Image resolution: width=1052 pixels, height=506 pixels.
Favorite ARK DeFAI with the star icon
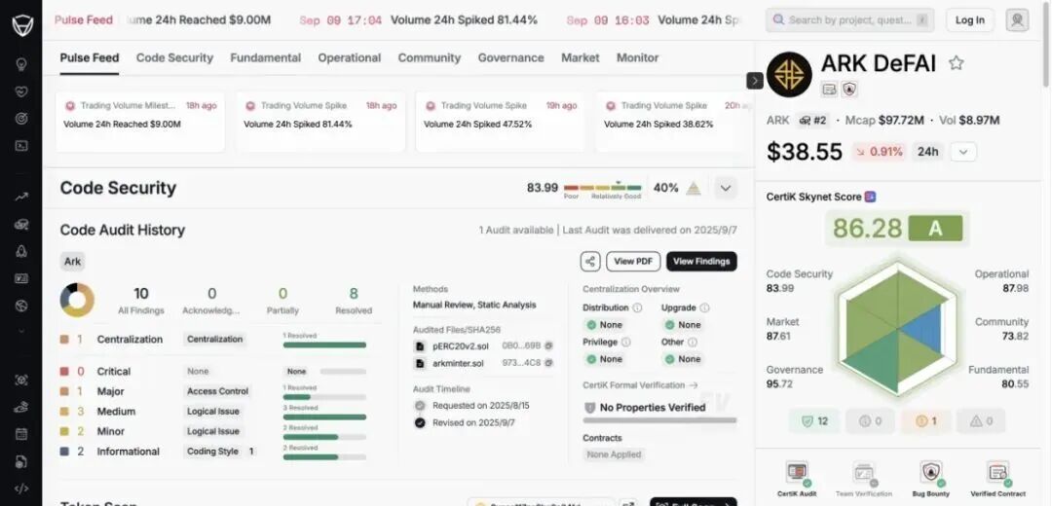(x=957, y=63)
